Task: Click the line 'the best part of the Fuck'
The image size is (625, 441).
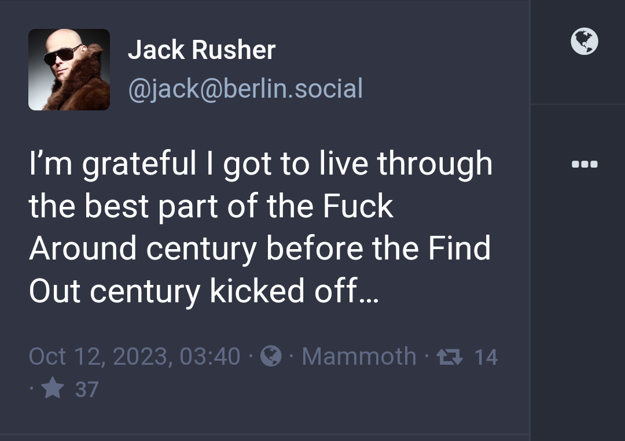Action: [211, 206]
